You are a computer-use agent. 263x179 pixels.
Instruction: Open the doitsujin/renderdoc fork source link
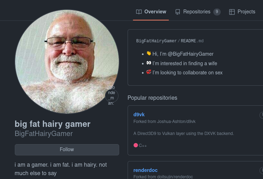(175, 177)
